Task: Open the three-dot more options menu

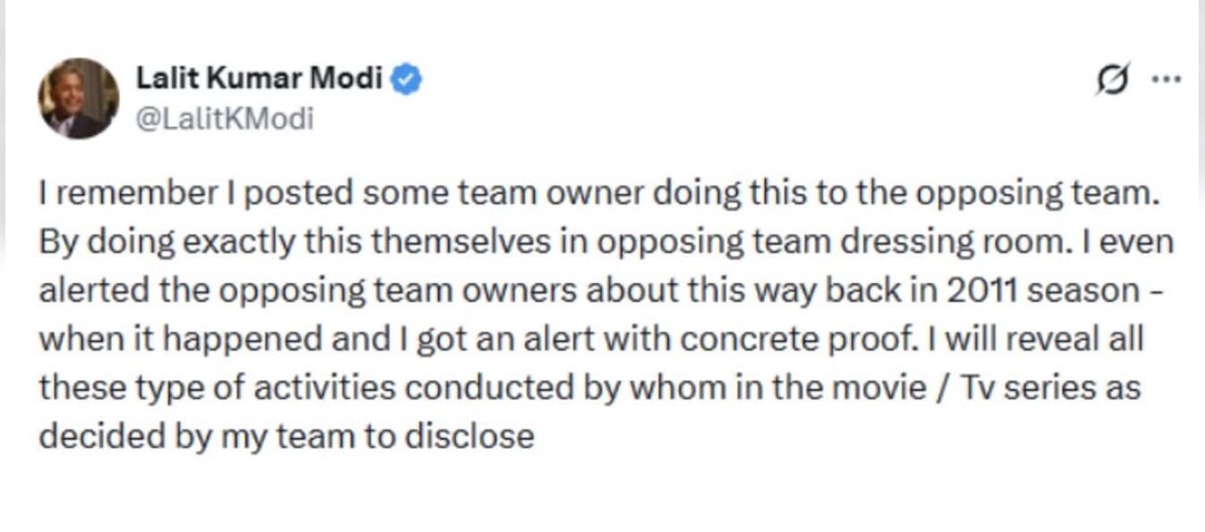Action: pos(1166,79)
